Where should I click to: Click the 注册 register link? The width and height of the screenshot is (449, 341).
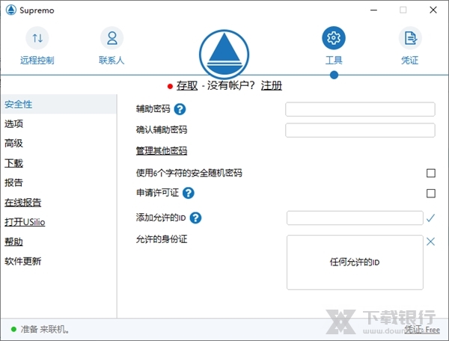coord(272,85)
